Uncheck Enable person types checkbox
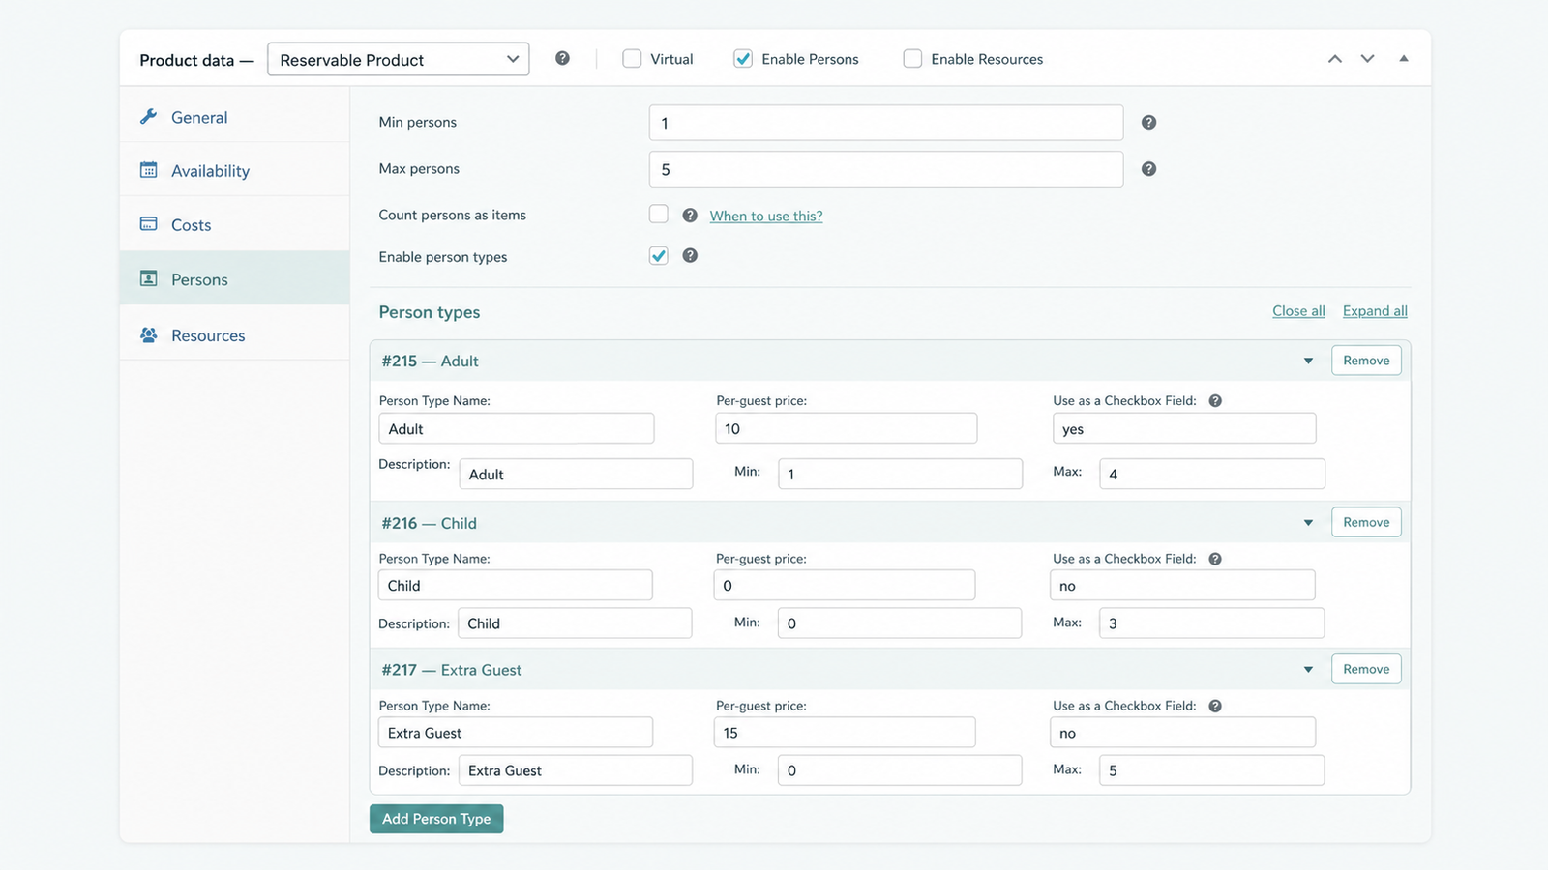The width and height of the screenshot is (1548, 870). click(659, 256)
